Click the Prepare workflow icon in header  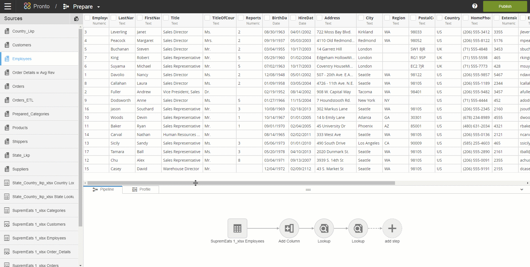[66, 6]
